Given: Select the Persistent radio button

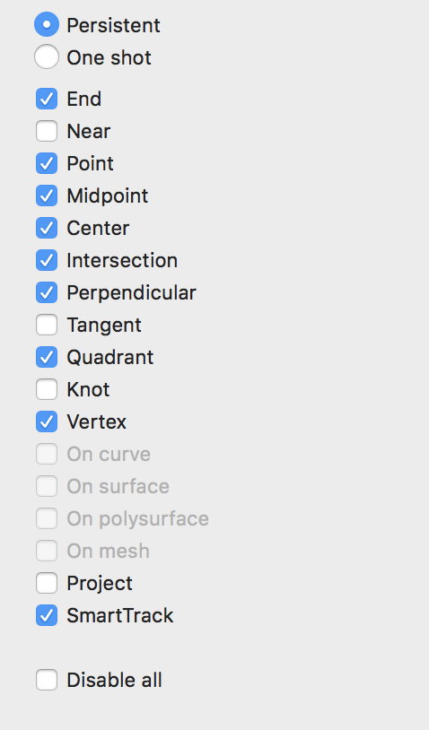Looking at the screenshot, I should 47,25.
